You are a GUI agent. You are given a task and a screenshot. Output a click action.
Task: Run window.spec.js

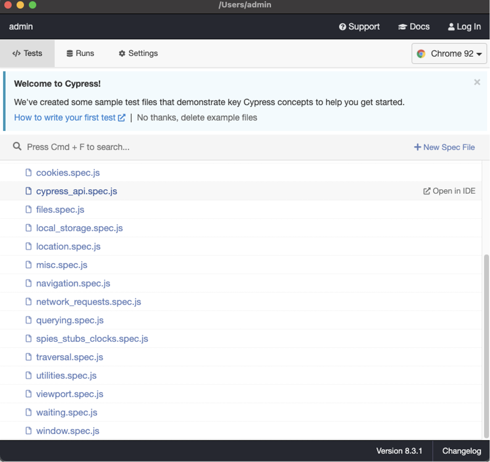(x=68, y=430)
